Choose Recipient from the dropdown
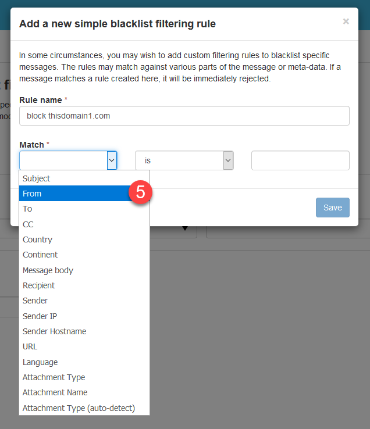This screenshot has width=370, height=429. [38, 285]
